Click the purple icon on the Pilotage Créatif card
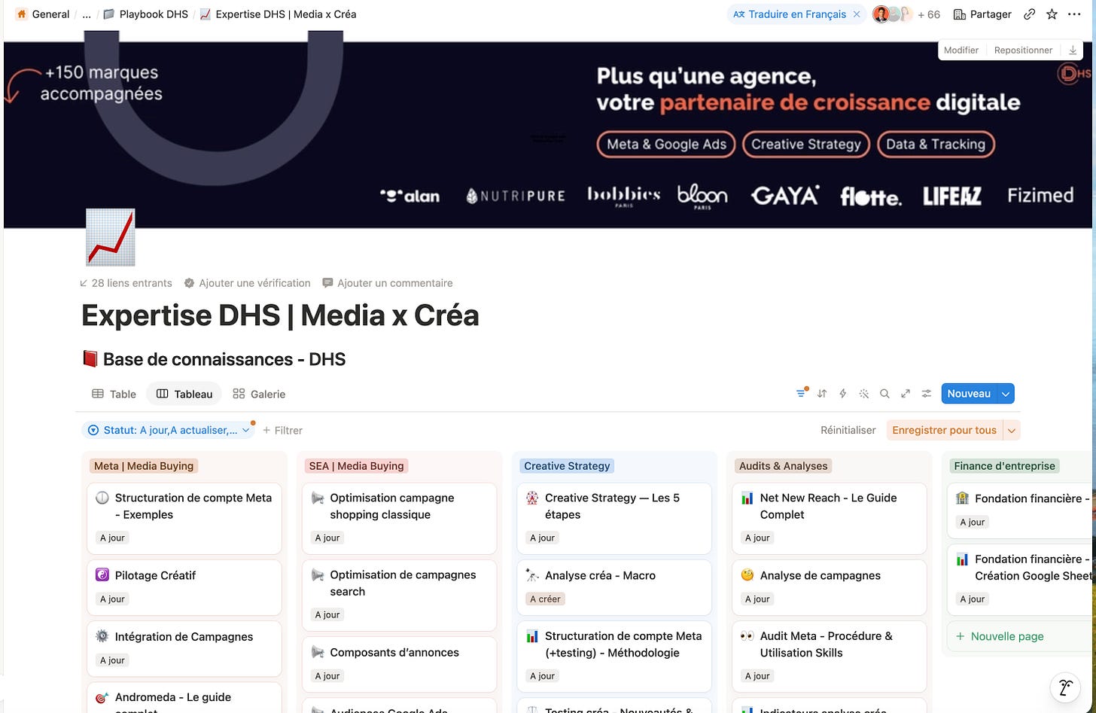This screenshot has width=1096, height=713. pos(102,575)
